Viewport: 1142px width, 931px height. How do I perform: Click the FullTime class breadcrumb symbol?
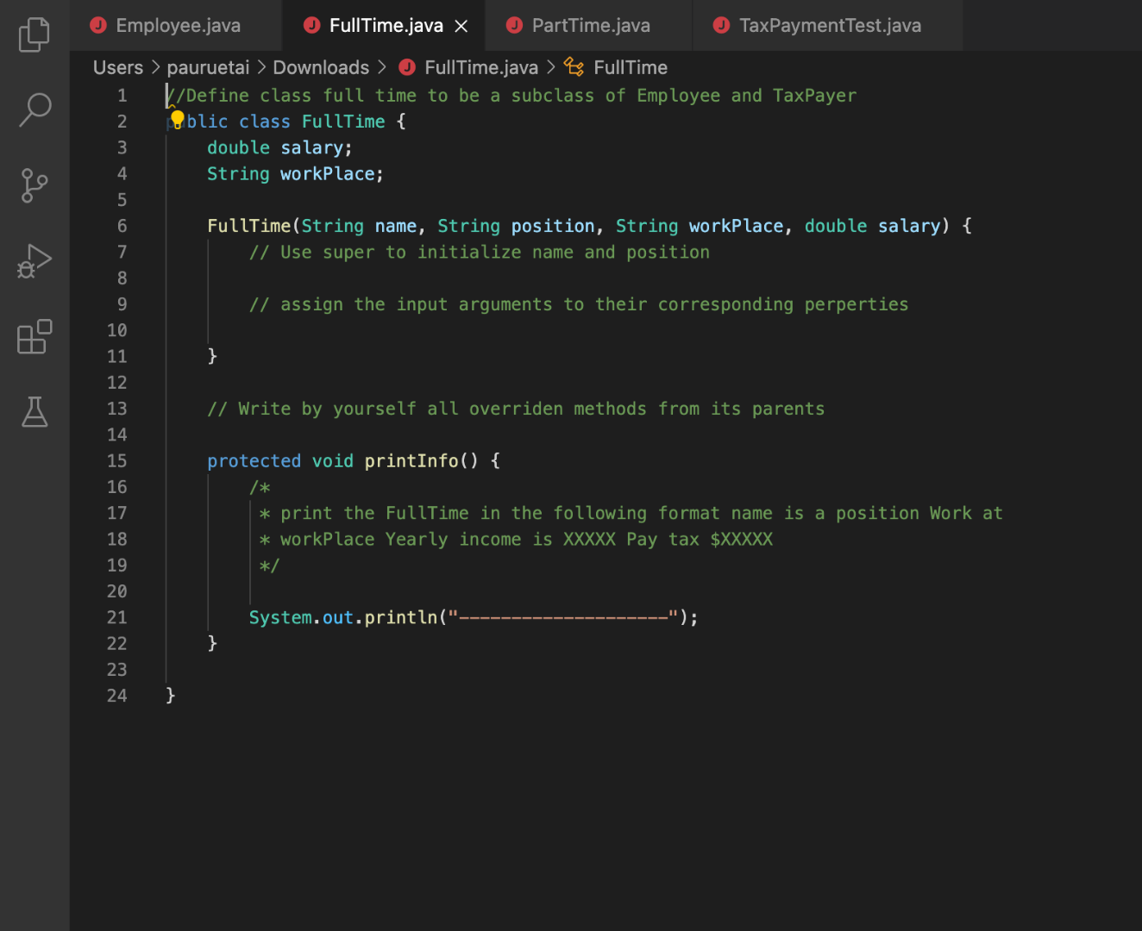pyautogui.click(x=631, y=67)
